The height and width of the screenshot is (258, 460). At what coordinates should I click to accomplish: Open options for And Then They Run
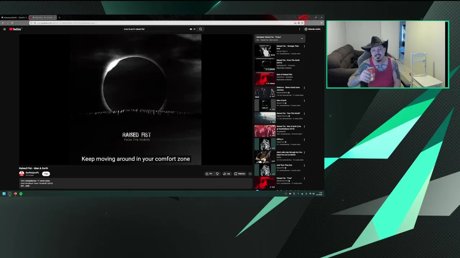[x=304, y=166]
